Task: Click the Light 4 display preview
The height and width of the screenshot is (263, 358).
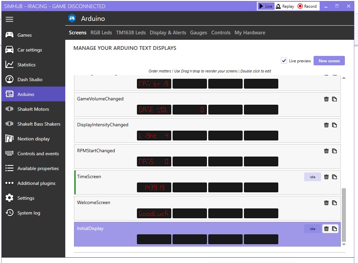Action: 154,135
